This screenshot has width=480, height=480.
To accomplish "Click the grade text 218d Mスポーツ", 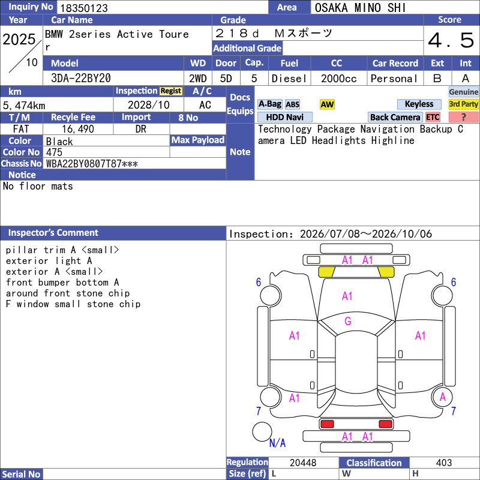I will (x=274, y=33).
